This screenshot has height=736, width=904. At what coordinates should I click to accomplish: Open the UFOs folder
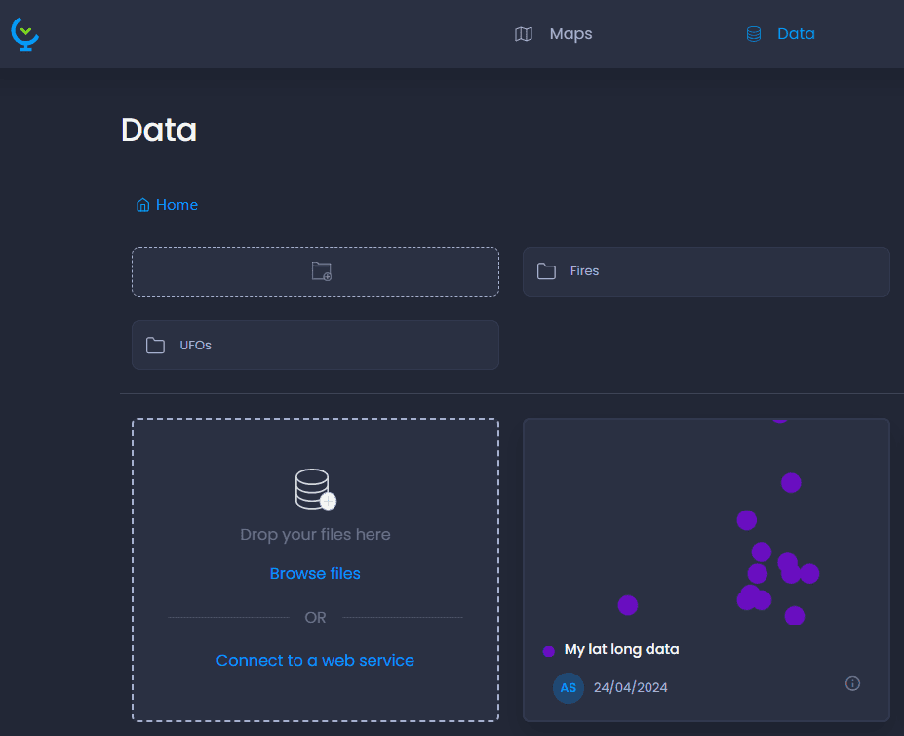315,346
